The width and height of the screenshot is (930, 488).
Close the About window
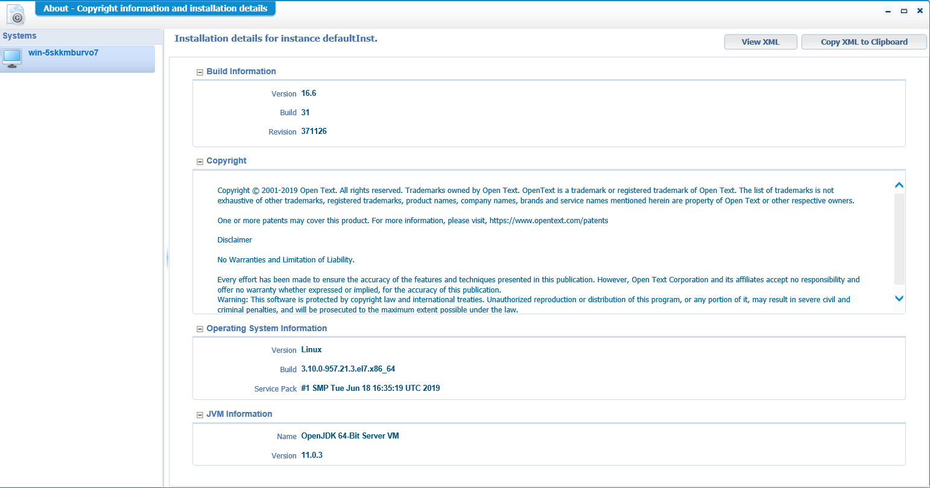tap(920, 11)
